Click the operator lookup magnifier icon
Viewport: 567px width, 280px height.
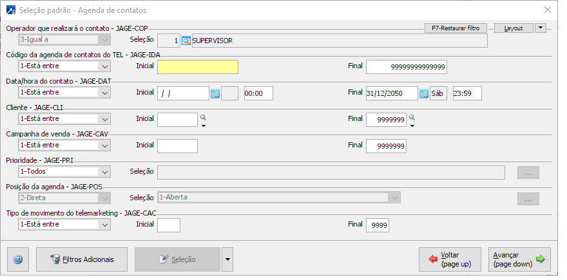[186, 41]
